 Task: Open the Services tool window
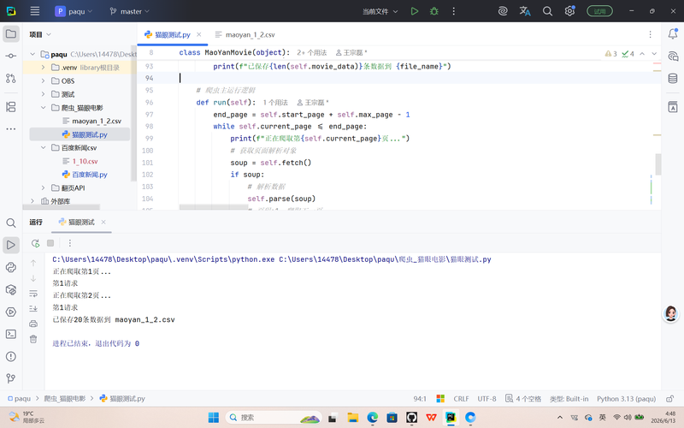pos(11,312)
